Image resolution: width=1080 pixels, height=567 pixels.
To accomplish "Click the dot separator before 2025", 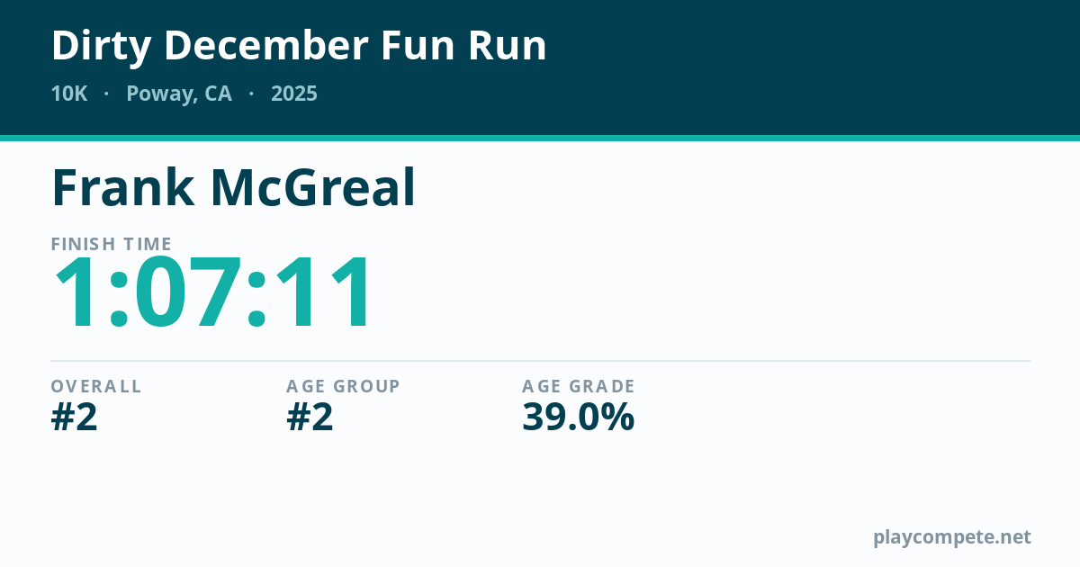I will pyautogui.click(x=251, y=94).
